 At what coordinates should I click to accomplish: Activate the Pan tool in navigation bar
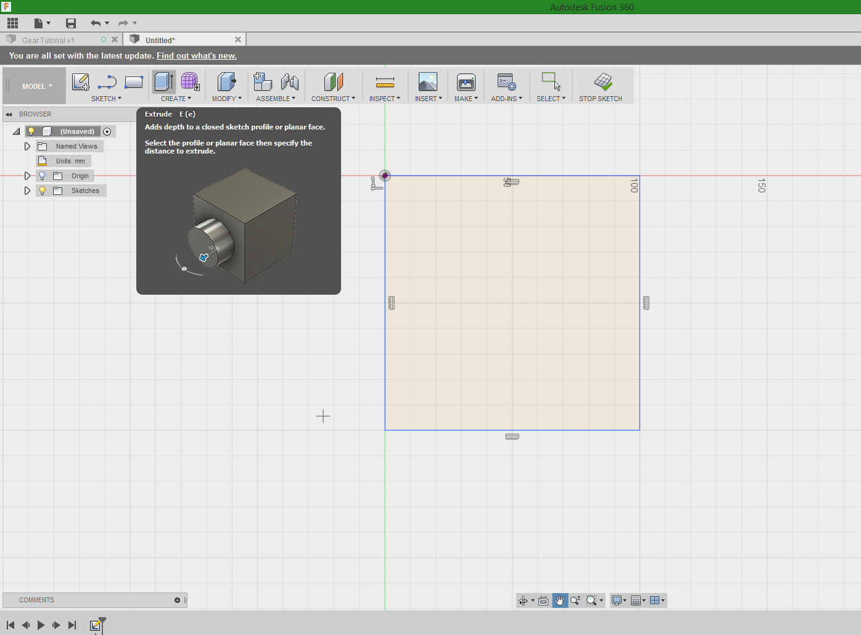pos(559,600)
